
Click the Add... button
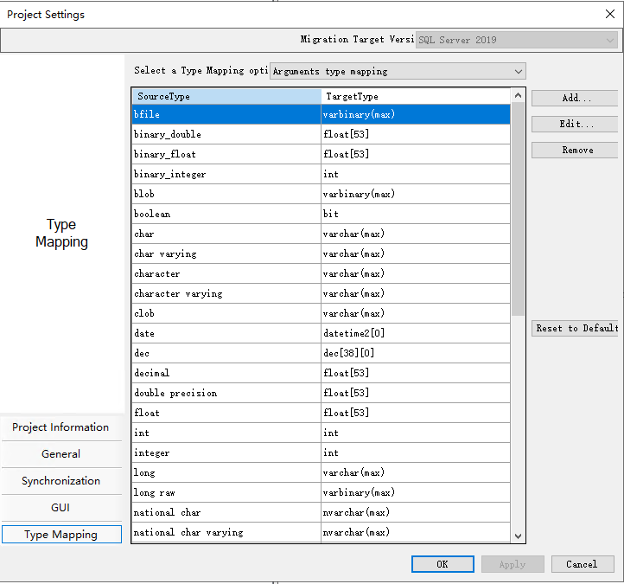576,98
